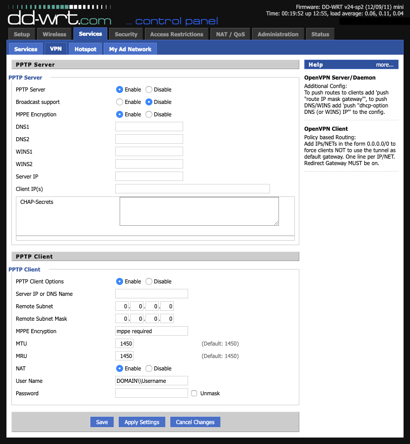Screen dimensions: 410x444
Task: Enable MPPE Encryption in PPTP Server
Action: [x=120, y=114]
